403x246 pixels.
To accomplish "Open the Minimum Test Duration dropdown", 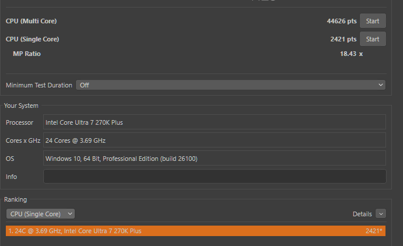I will (x=231, y=85).
